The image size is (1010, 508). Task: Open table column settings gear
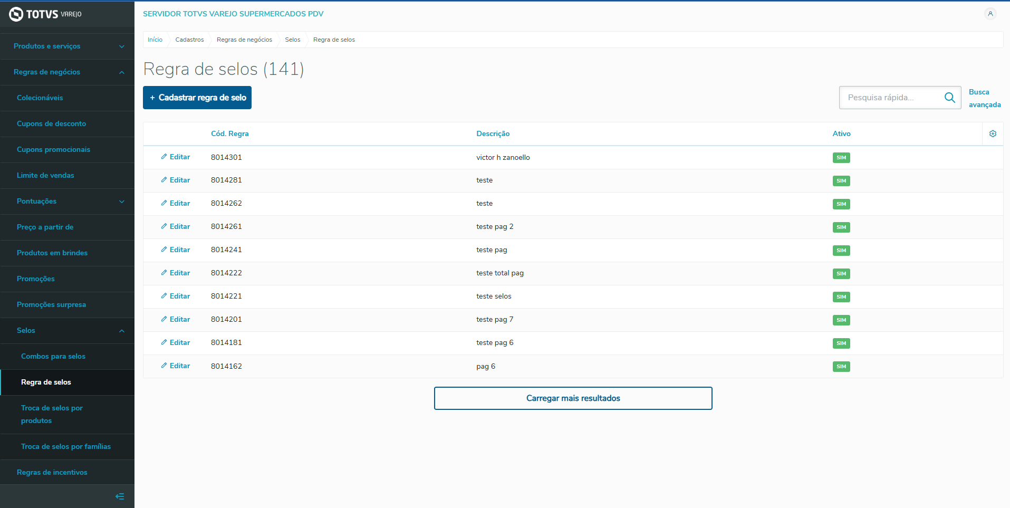[x=993, y=134]
